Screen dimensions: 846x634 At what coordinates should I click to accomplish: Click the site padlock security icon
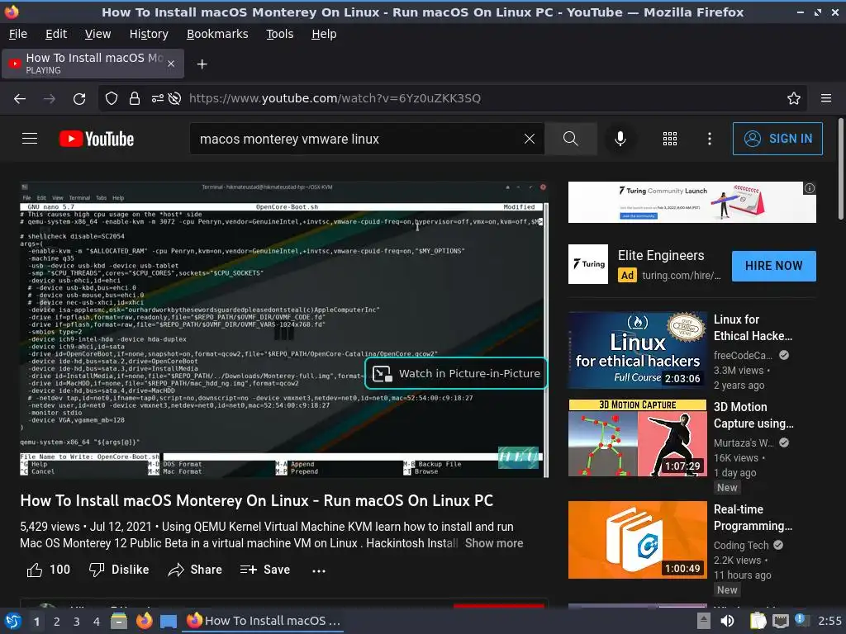tap(135, 99)
